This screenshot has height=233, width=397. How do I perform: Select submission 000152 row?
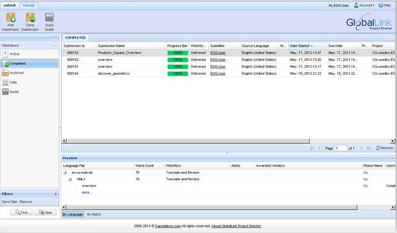[x=228, y=60]
